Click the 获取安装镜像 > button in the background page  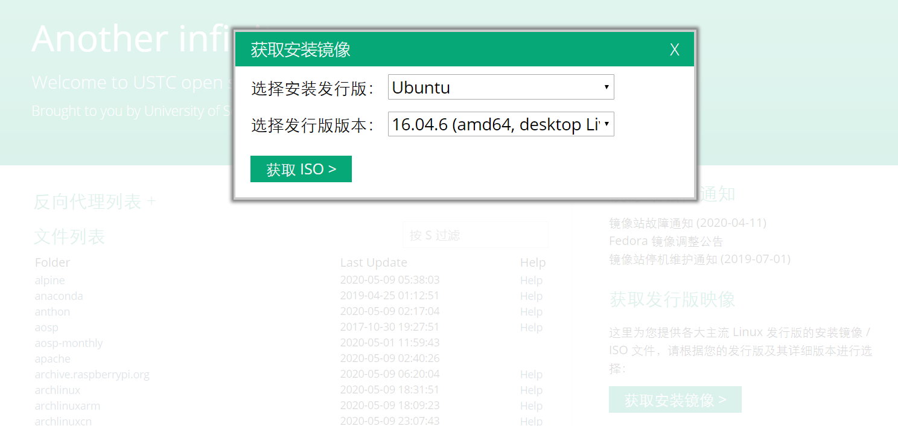coord(675,399)
